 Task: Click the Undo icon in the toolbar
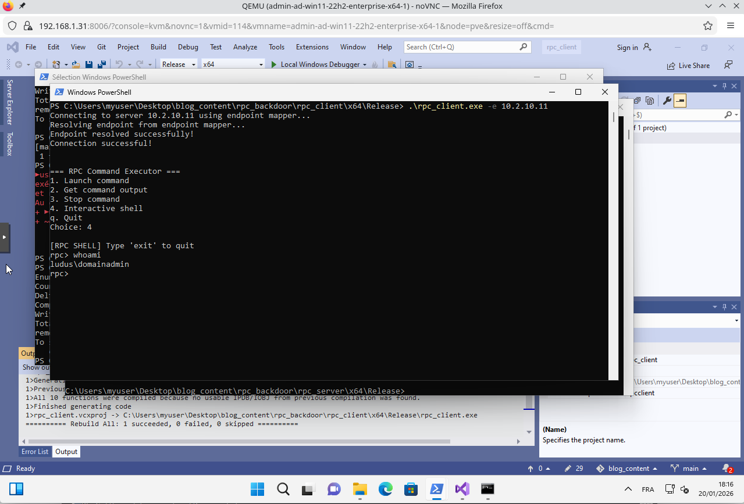tap(120, 64)
